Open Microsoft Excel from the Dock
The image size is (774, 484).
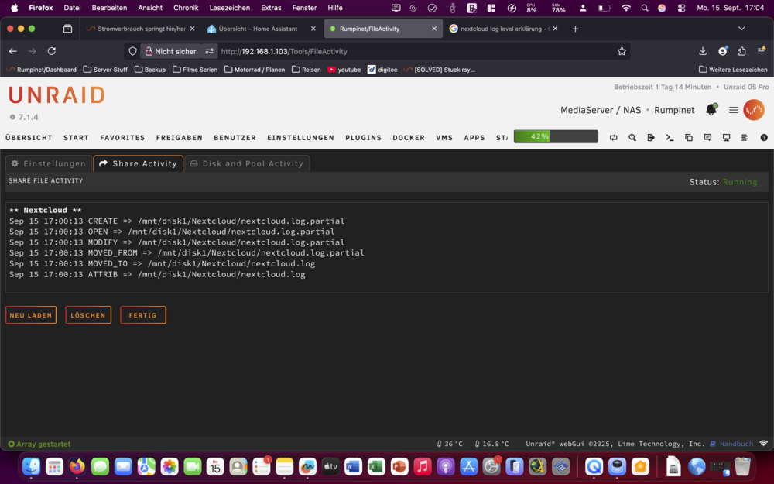click(x=376, y=466)
